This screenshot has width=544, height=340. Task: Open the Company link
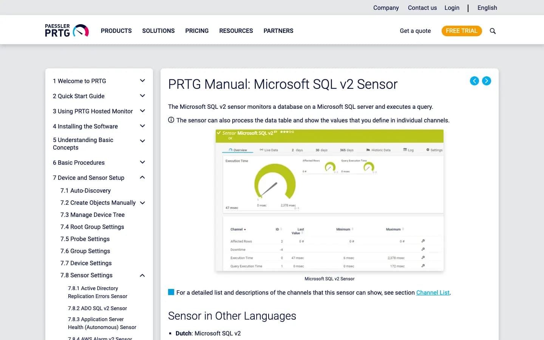pos(386,8)
